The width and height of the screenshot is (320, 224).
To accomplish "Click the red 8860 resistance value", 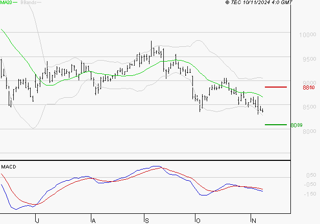I will click(x=309, y=88).
